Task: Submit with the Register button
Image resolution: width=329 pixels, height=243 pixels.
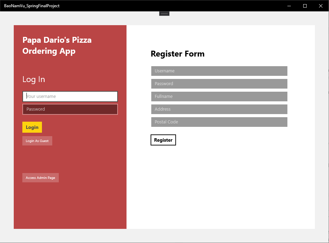Action: pyautogui.click(x=163, y=140)
